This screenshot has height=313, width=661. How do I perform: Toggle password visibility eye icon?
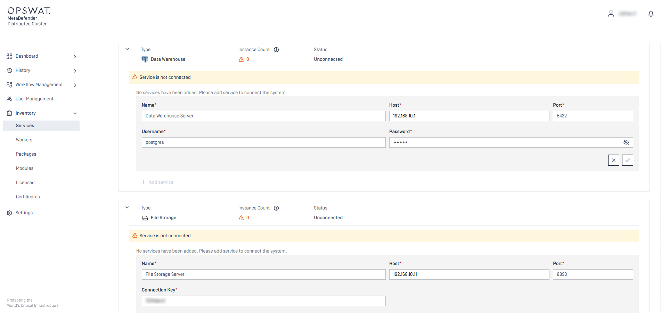tap(626, 142)
